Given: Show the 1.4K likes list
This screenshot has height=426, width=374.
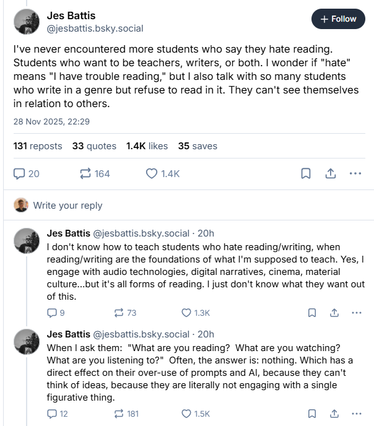Looking at the screenshot, I should (147, 146).
